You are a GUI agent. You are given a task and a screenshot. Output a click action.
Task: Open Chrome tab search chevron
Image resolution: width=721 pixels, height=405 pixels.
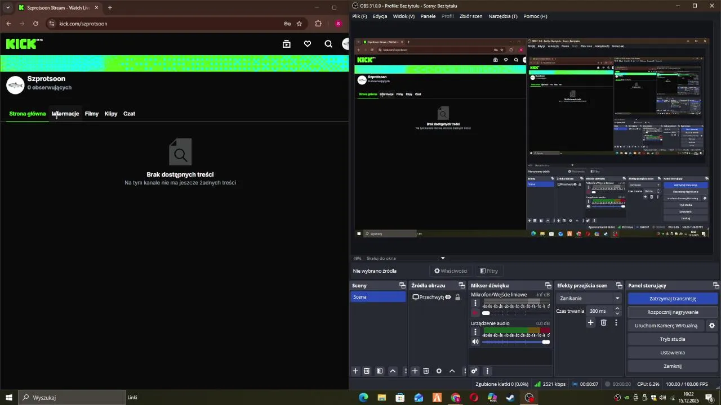[7, 7]
